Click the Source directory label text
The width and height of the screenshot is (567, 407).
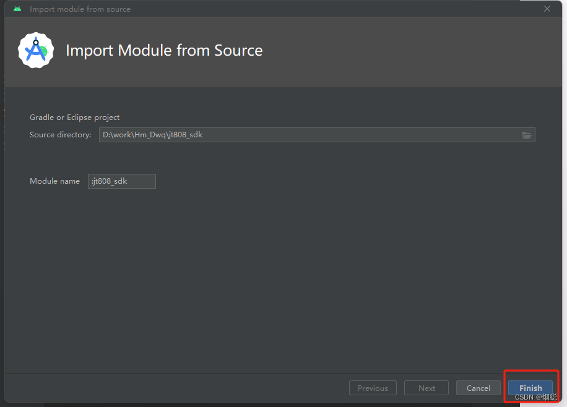tap(60, 135)
